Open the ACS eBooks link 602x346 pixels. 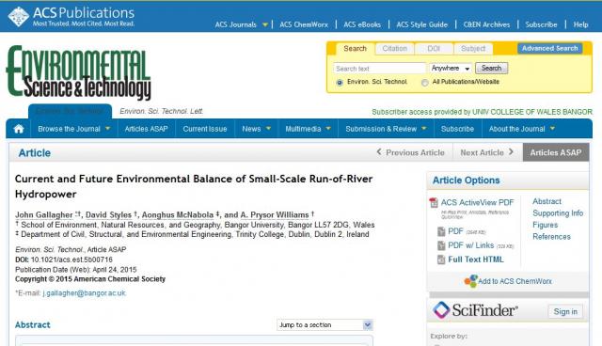tap(362, 24)
